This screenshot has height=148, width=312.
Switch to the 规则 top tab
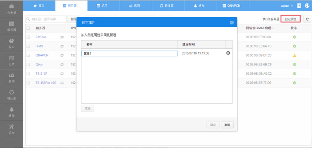(x=136, y=6)
